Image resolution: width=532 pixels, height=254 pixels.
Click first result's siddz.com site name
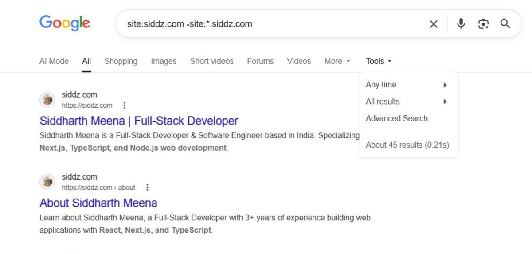tap(79, 94)
